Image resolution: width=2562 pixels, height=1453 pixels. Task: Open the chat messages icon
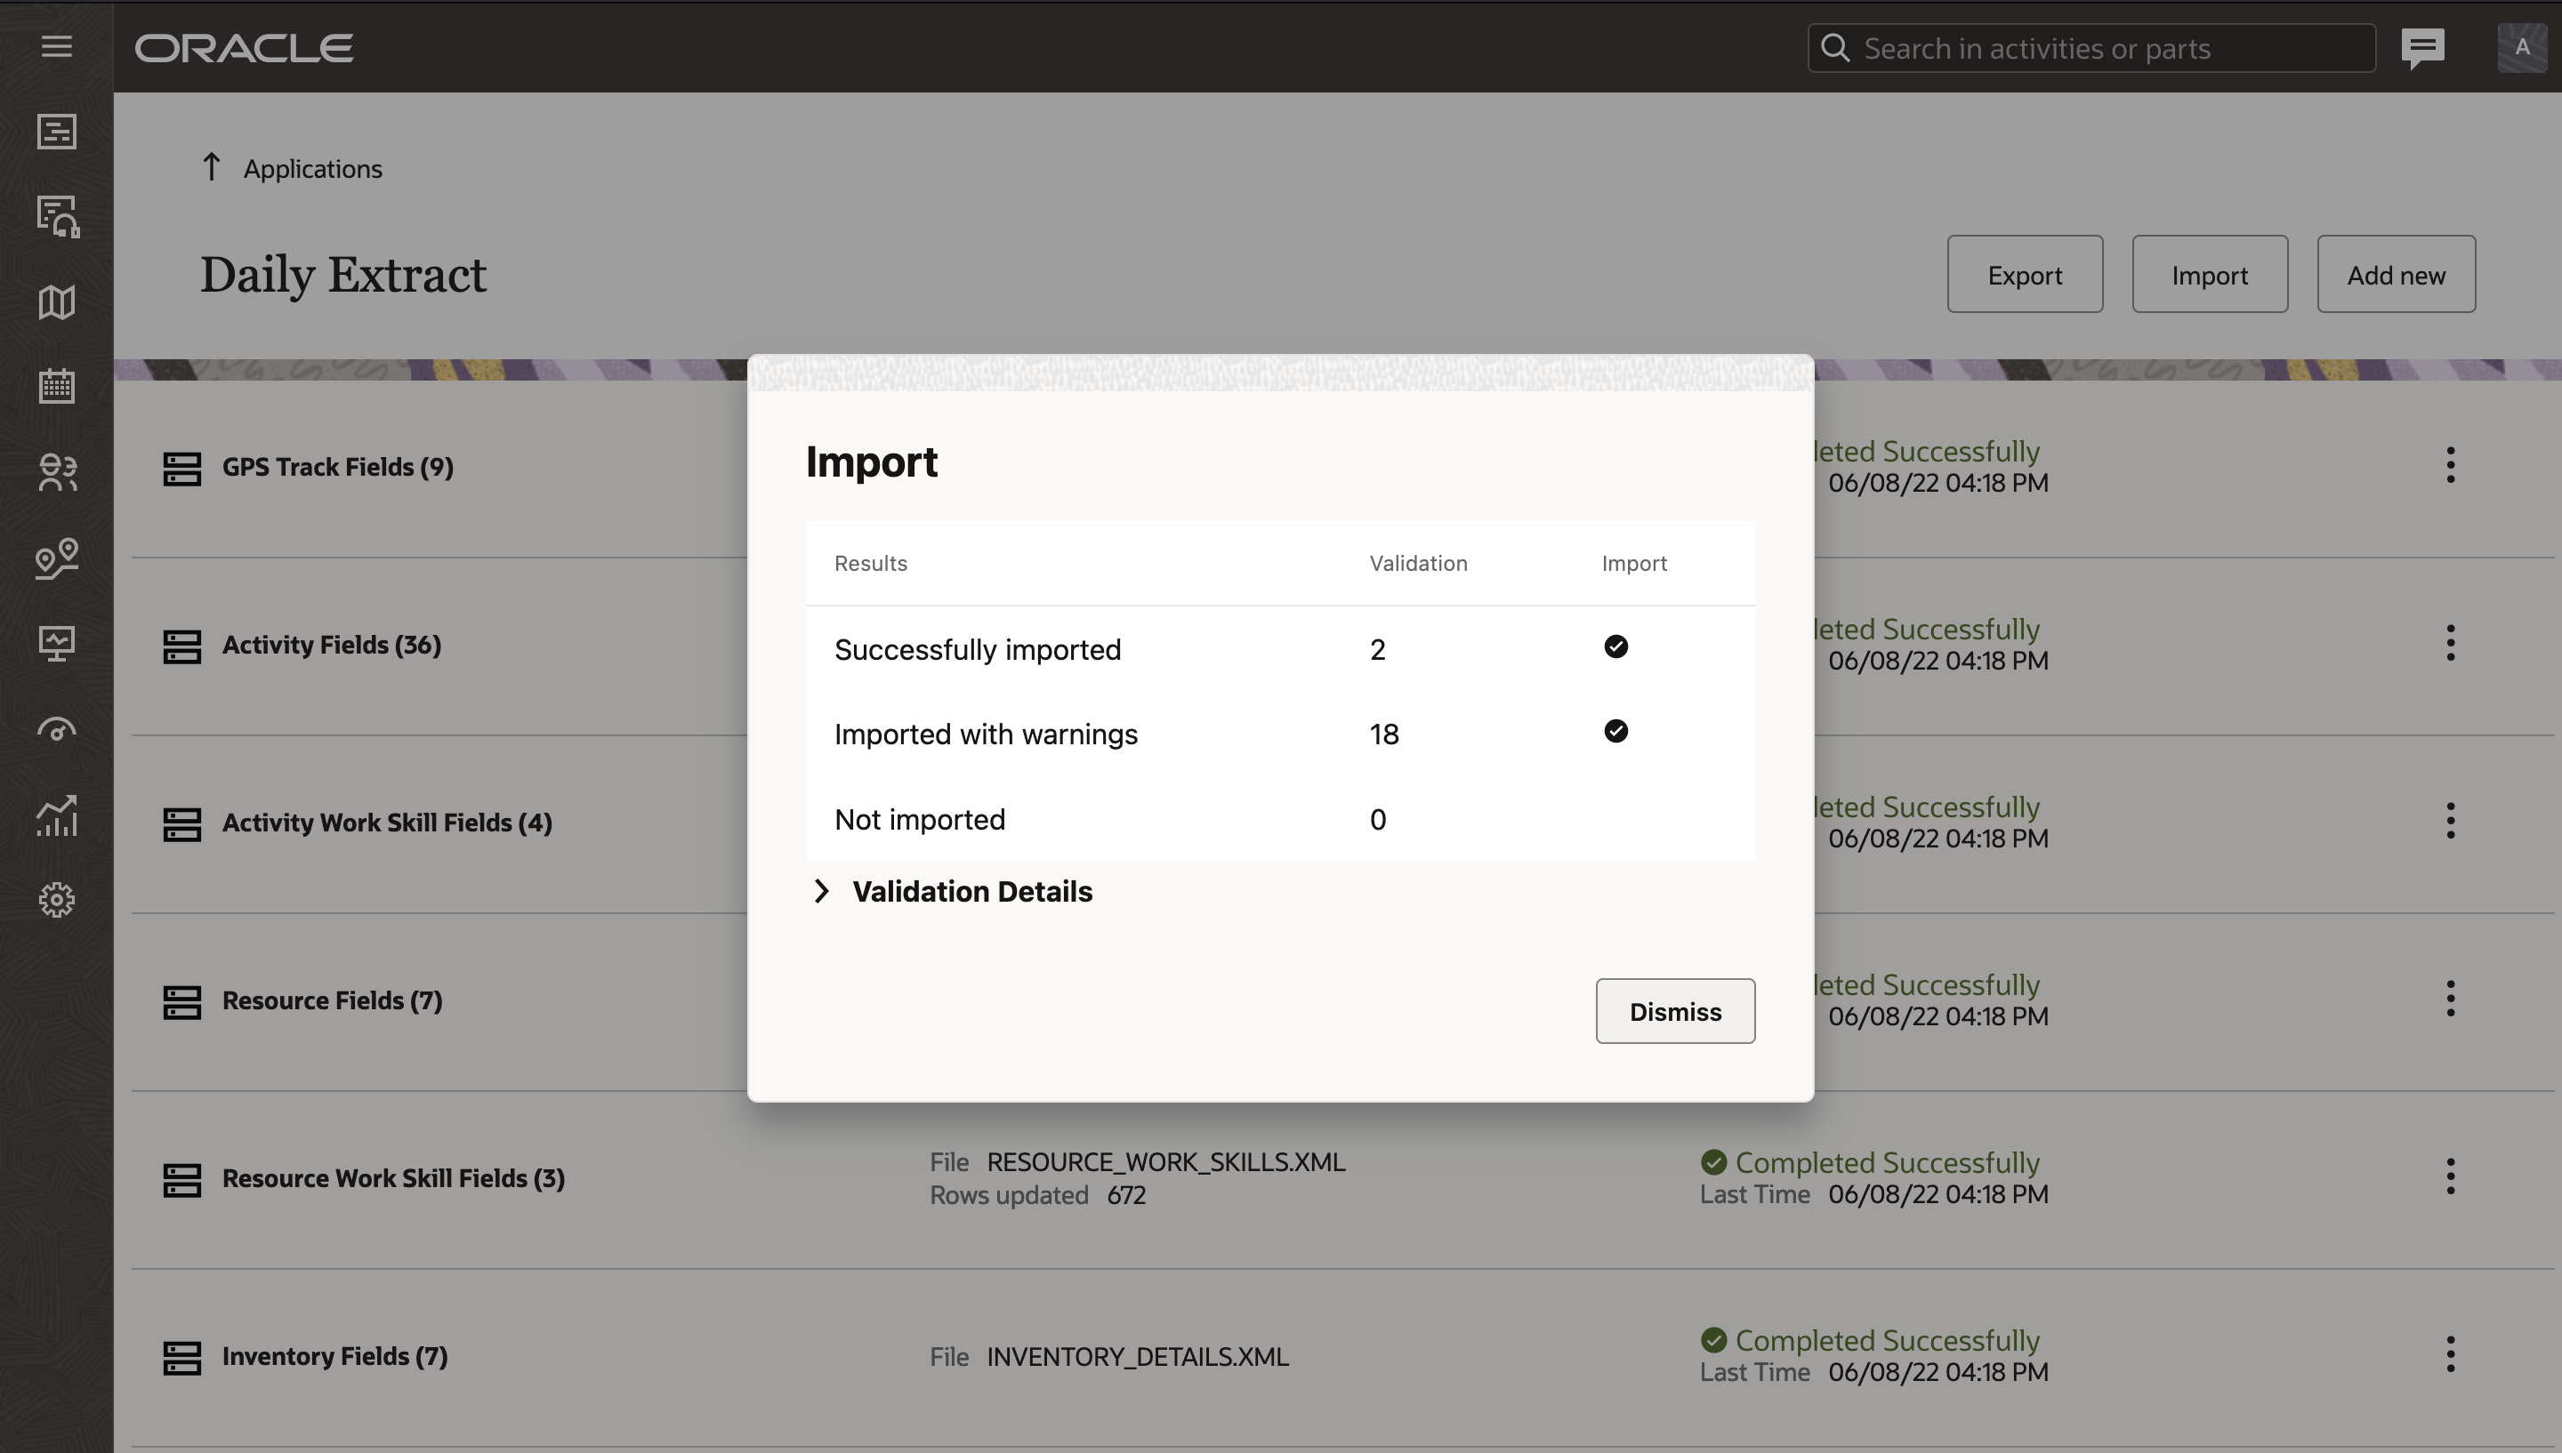coord(2422,47)
